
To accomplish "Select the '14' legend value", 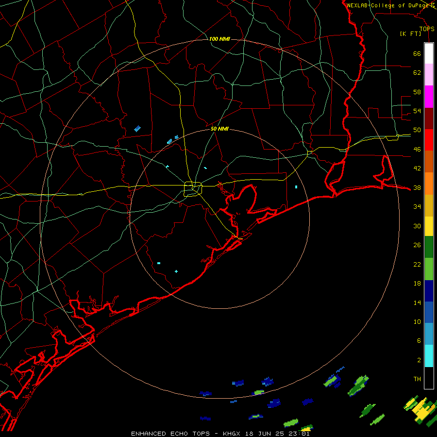I will [417, 303].
